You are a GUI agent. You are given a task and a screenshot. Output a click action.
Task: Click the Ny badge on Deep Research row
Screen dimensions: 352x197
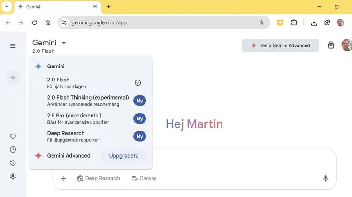[140, 136]
